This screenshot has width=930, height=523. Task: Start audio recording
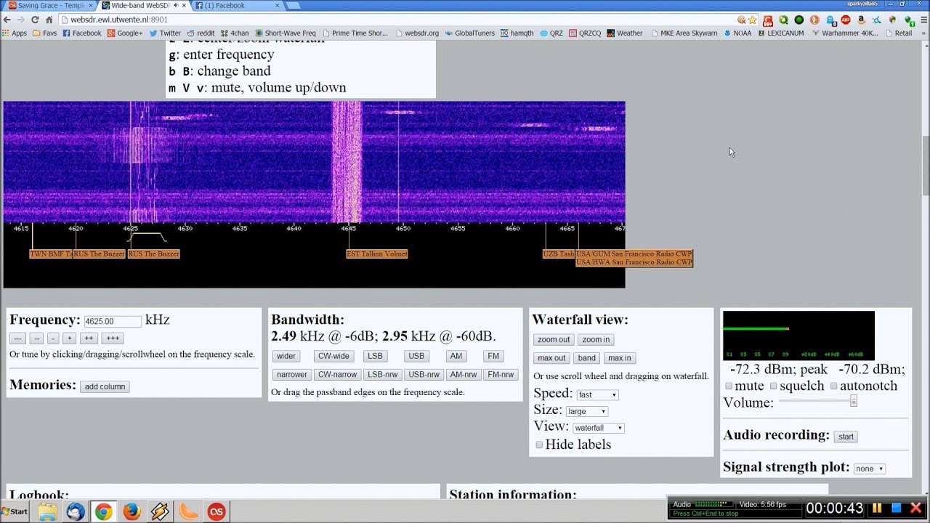tap(846, 437)
